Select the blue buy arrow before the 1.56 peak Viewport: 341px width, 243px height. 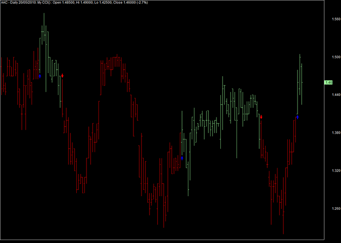(x=40, y=76)
